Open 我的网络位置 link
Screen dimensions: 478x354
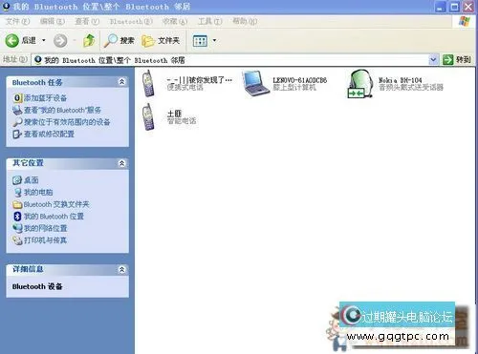[x=46, y=228]
